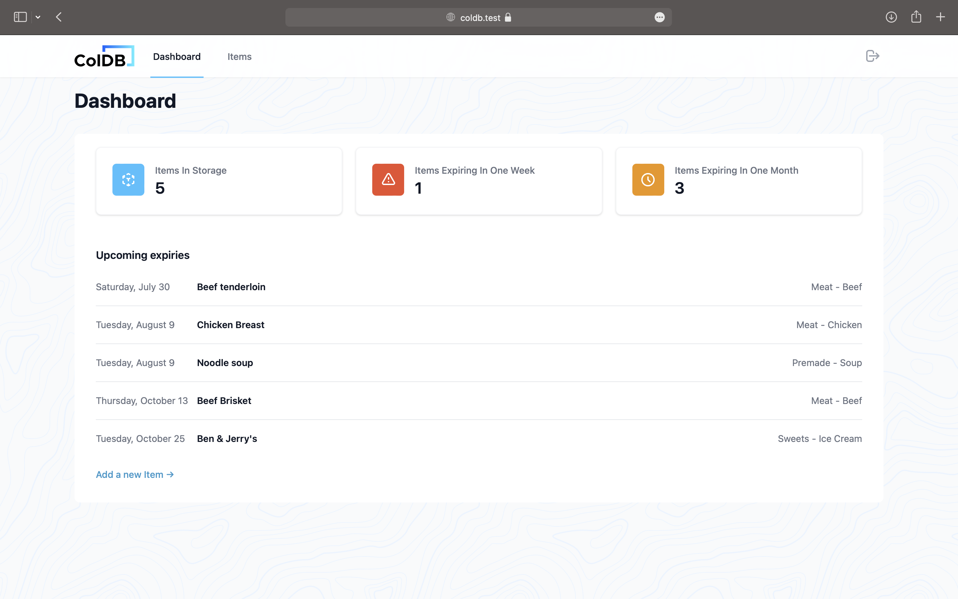The image size is (958, 599).
Task: Click the browser tab dropdown chevron
Action: click(38, 17)
